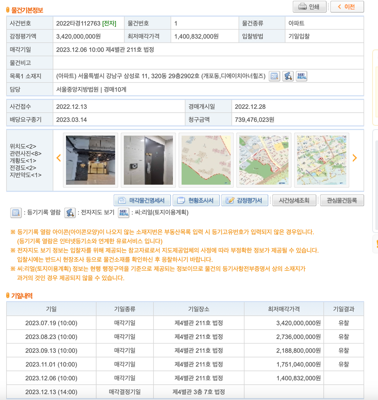Open 매각물건명세서 document

pos(142,200)
